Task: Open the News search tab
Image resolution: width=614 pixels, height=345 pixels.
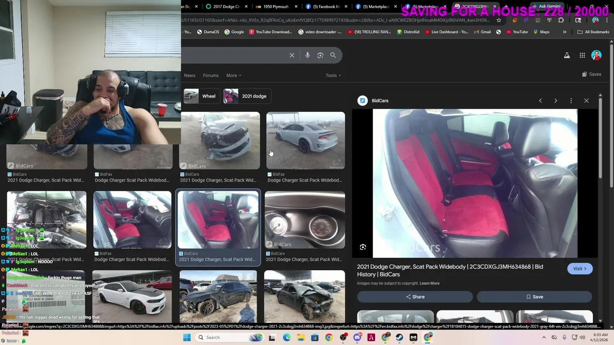Action: (x=189, y=75)
